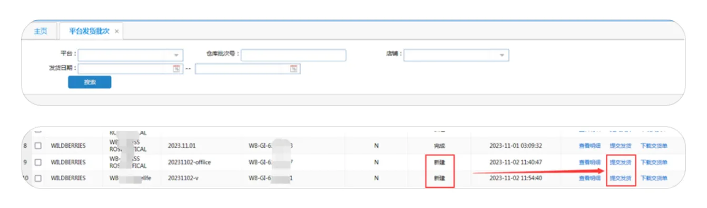This screenshot has width=707, height=208.
Task: Click timestamp 2023-11-02 11:40:47
Action: [516, 162]
